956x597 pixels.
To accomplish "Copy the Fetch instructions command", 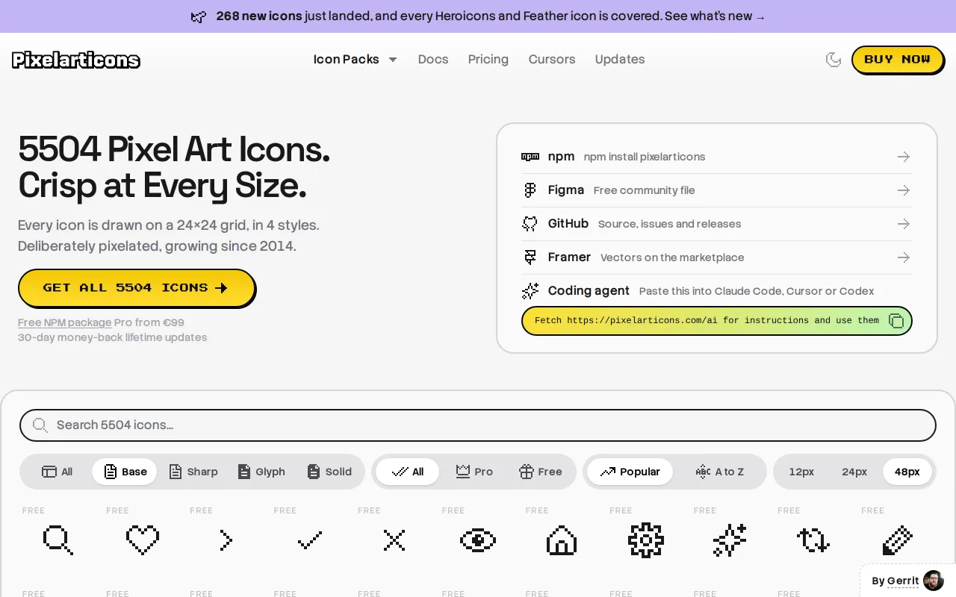I will pos(896,321).
